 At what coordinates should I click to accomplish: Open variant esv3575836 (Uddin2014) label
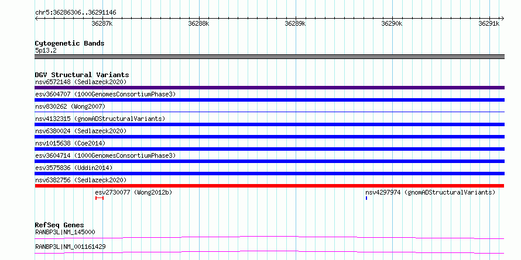(74, 168)
